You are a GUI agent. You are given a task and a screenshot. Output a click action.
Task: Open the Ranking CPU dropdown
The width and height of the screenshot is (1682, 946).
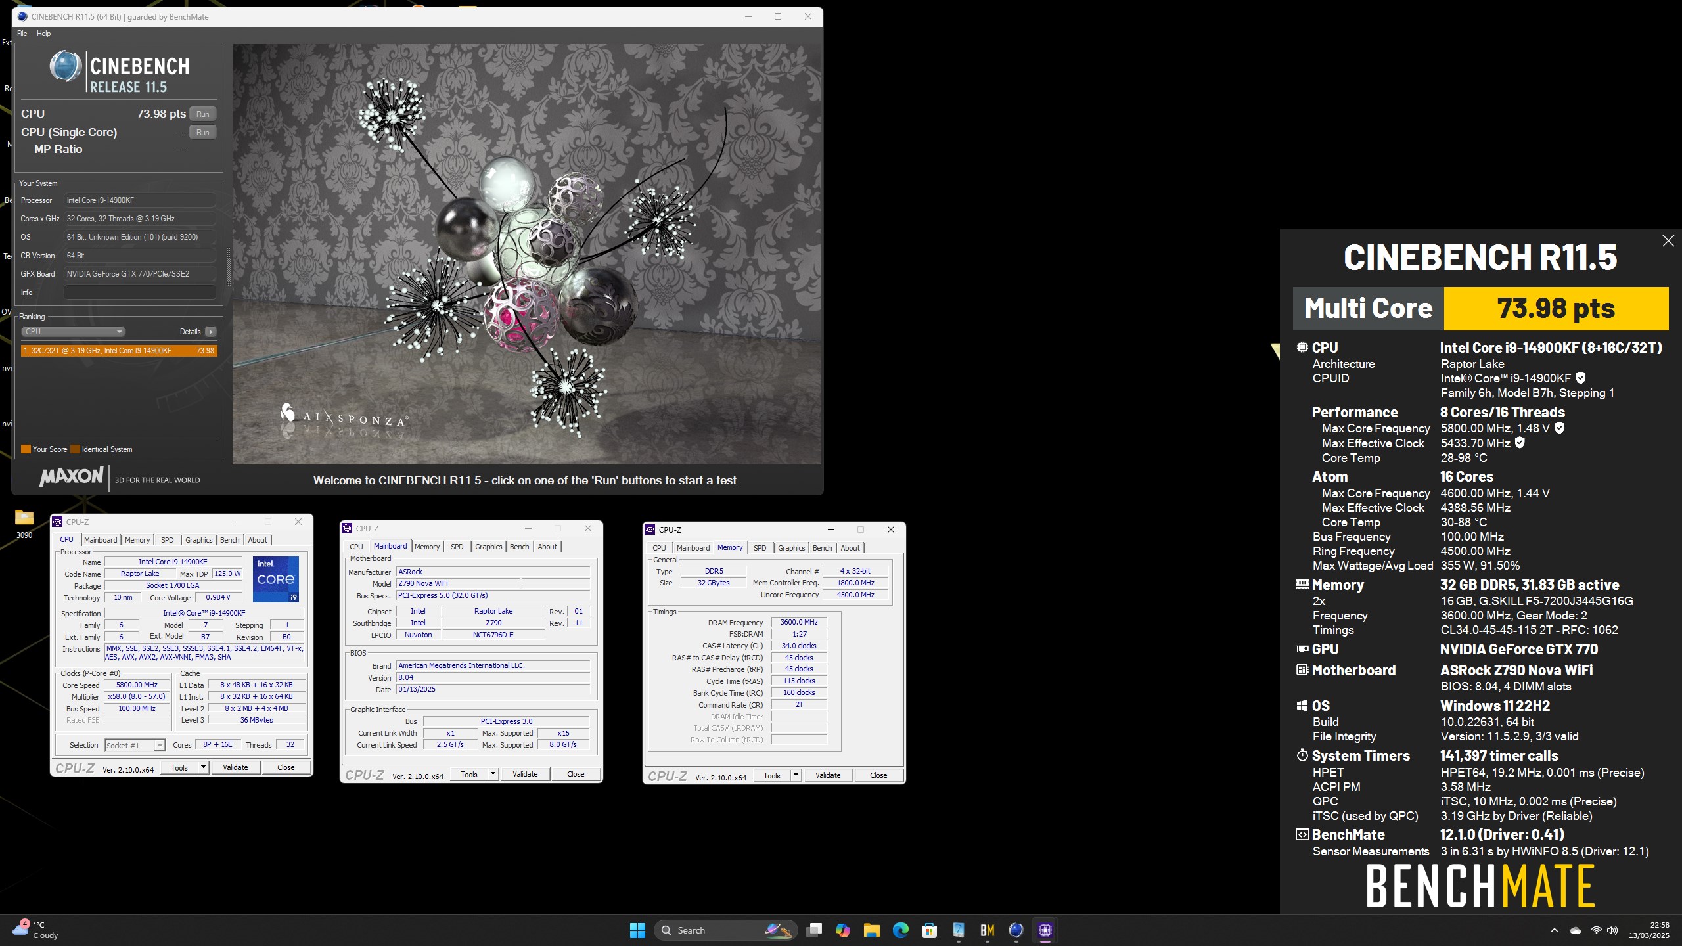(73, 332)
